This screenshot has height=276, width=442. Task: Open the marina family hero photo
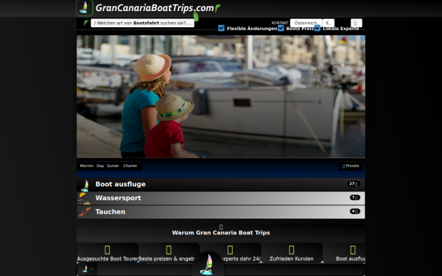click(x=221, y=96)
